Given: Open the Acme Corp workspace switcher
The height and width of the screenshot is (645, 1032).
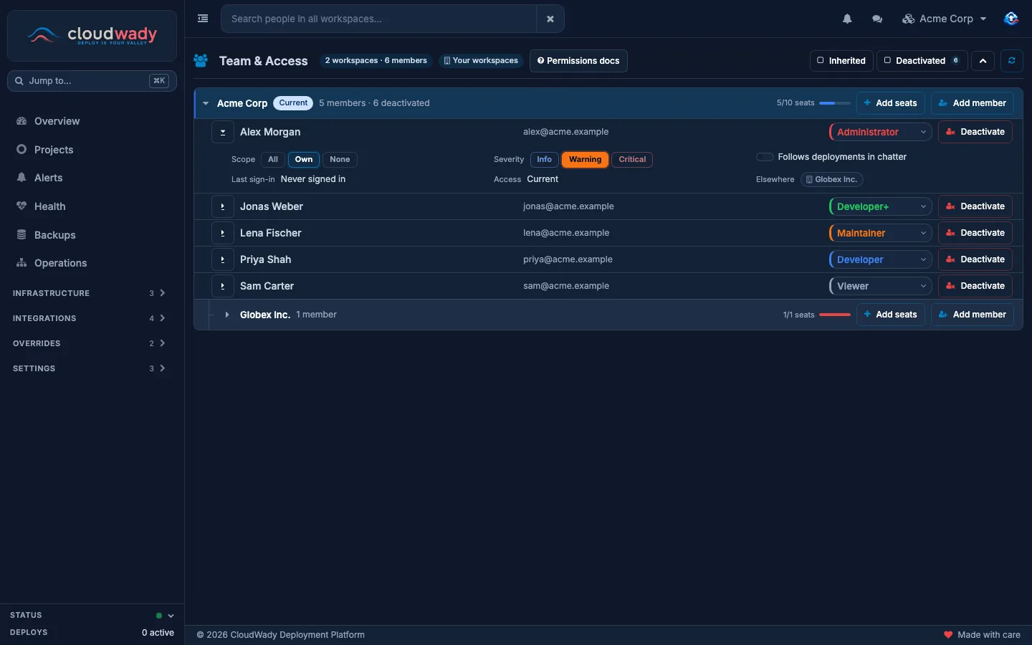Looking at the screenshot, I should click(x=945, y=19).
